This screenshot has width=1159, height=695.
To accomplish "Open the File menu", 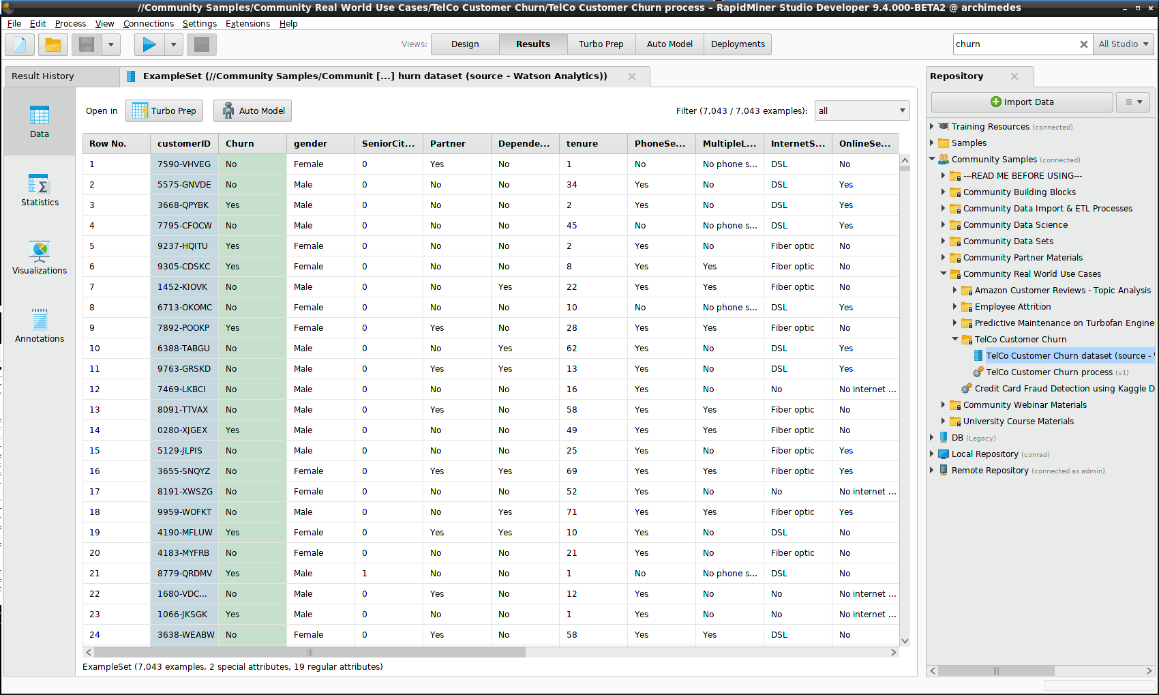I will [14, 24].
